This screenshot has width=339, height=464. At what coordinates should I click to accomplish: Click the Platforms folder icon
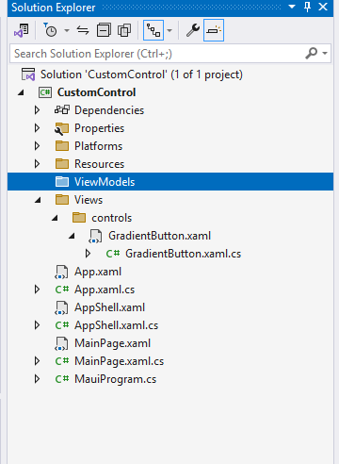tap(62, 146)
